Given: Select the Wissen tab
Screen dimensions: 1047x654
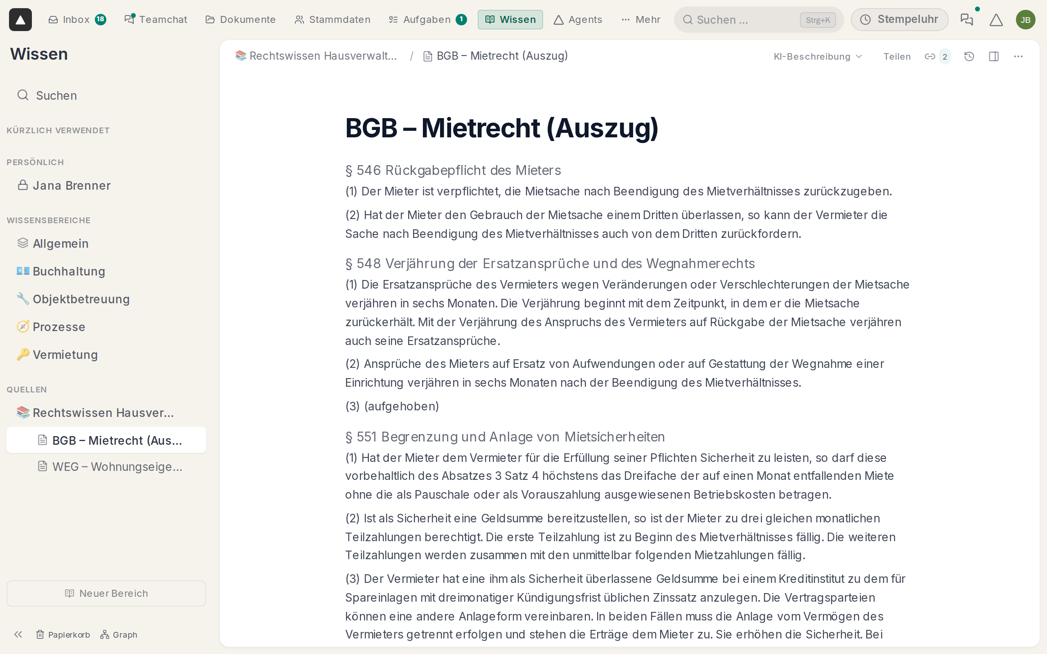Looking at the screenshot, I should 510,20.
